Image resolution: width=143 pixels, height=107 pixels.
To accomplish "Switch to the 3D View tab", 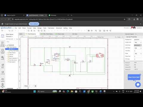I will (x=75, y=34).
